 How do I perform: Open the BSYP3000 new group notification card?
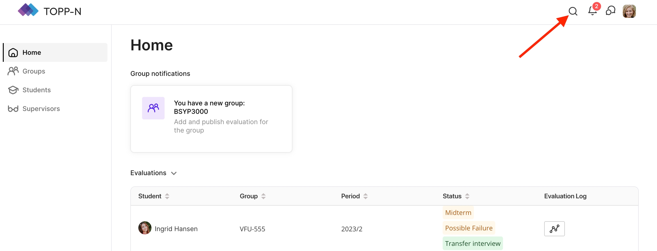tap(211, 119)
